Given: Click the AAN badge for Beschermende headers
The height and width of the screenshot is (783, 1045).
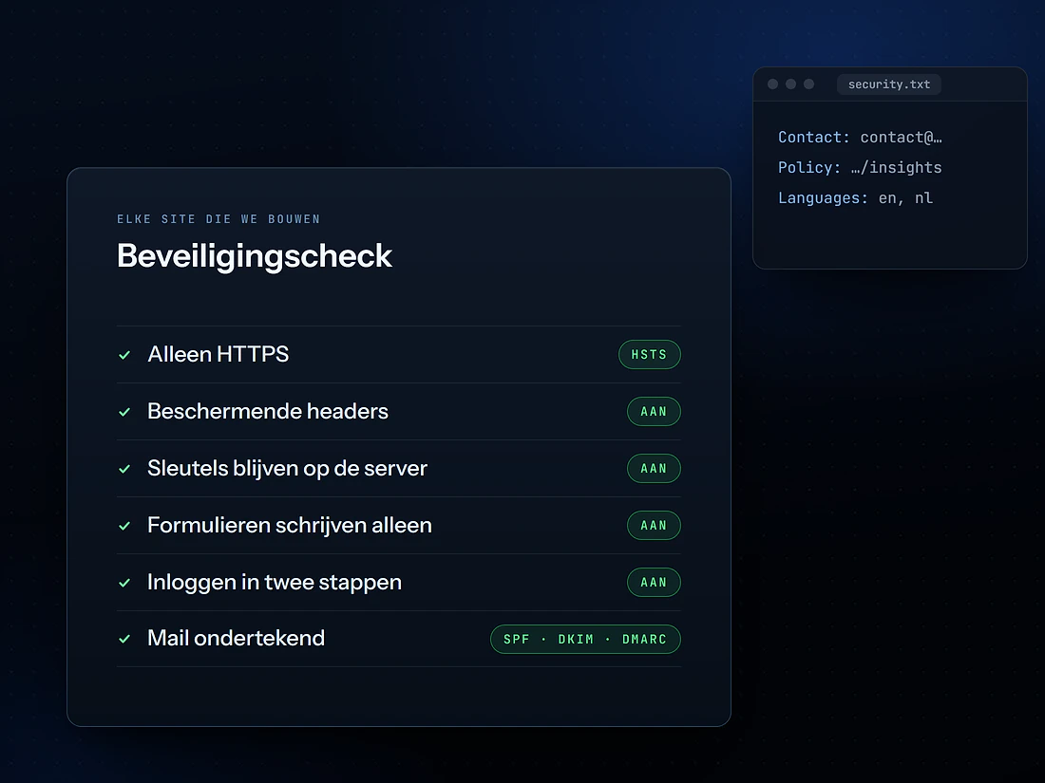Looking at the screenshot, I should click(x=654, y=412).
